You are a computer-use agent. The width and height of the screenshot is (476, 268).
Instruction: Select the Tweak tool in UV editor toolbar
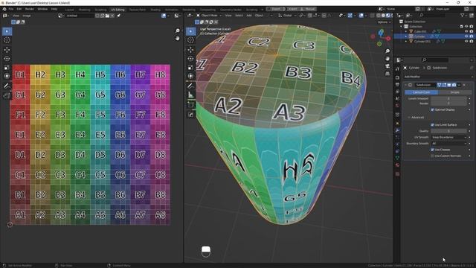[x=7, y=31]
